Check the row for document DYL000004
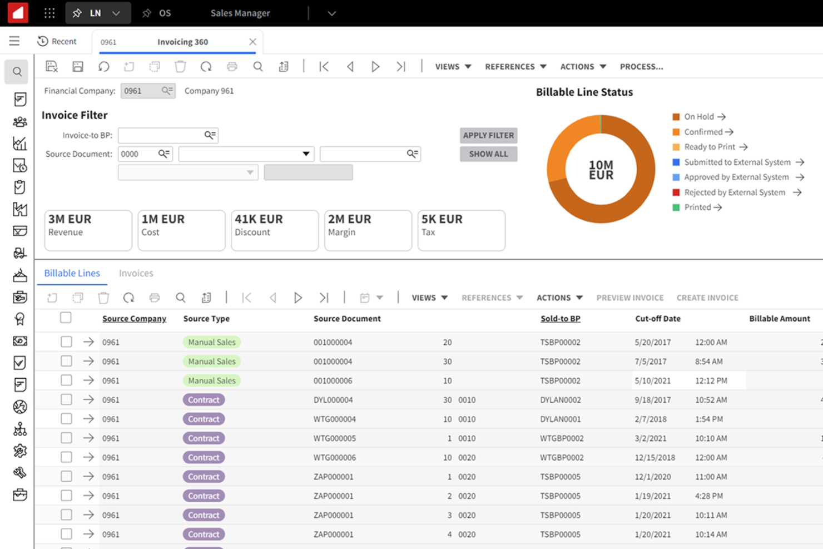The height and width of the screenshot is (549, 823). [66, 399]
